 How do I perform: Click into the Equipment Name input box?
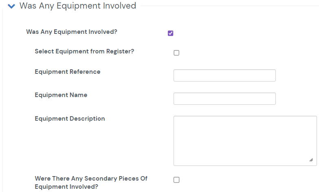click(x=224, y=99)
